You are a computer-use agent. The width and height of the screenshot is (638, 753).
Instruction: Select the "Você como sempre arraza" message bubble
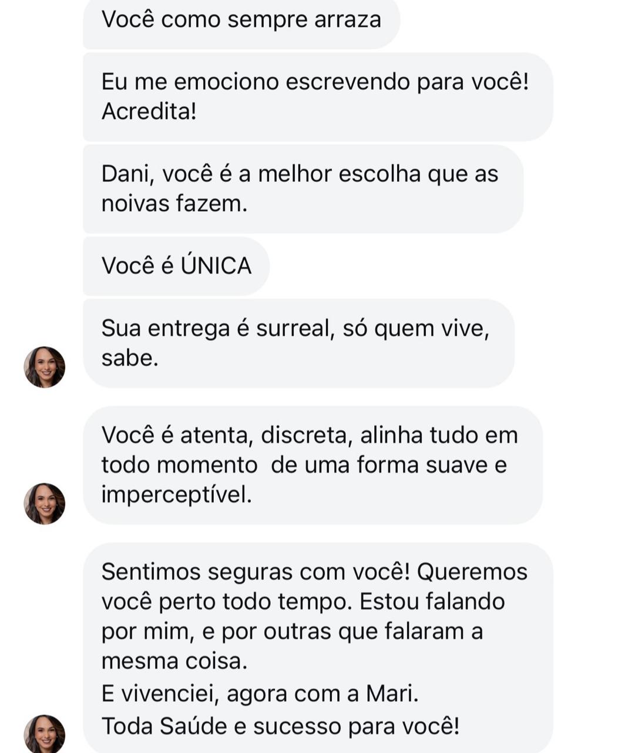tap(241, 21)
